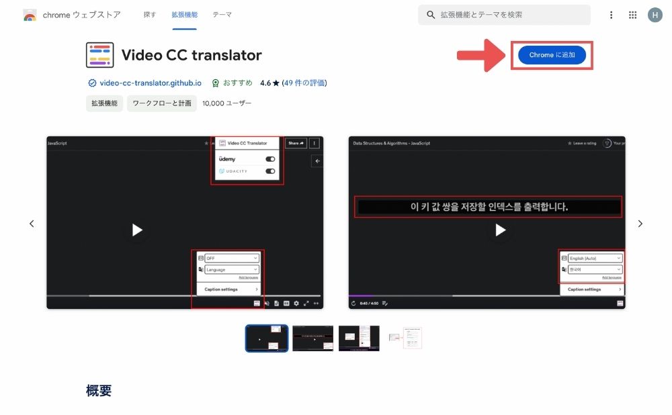The height and width of the screenshot is (415, 672).
Task: Play the second preview video
Action: coord(500,230)
